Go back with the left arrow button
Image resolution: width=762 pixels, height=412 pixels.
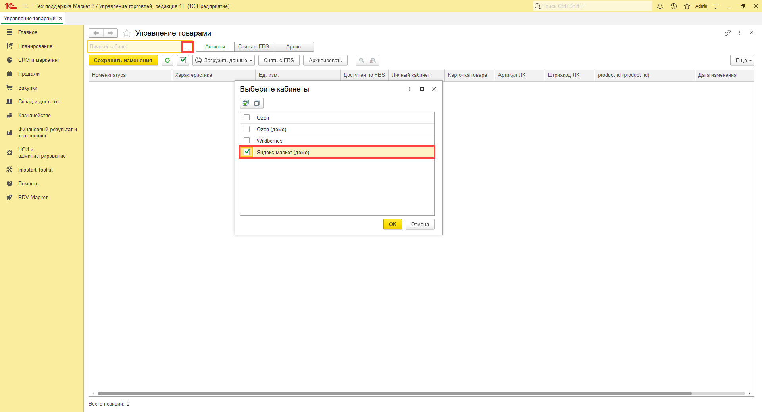96,33
